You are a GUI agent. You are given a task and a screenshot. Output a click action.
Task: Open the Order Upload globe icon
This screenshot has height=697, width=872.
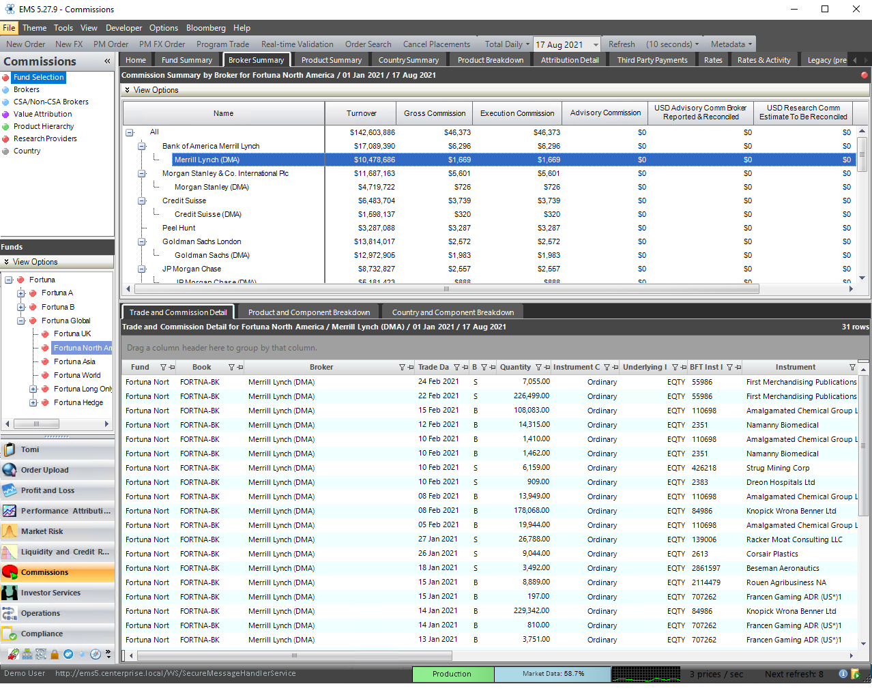coord(10,470)
